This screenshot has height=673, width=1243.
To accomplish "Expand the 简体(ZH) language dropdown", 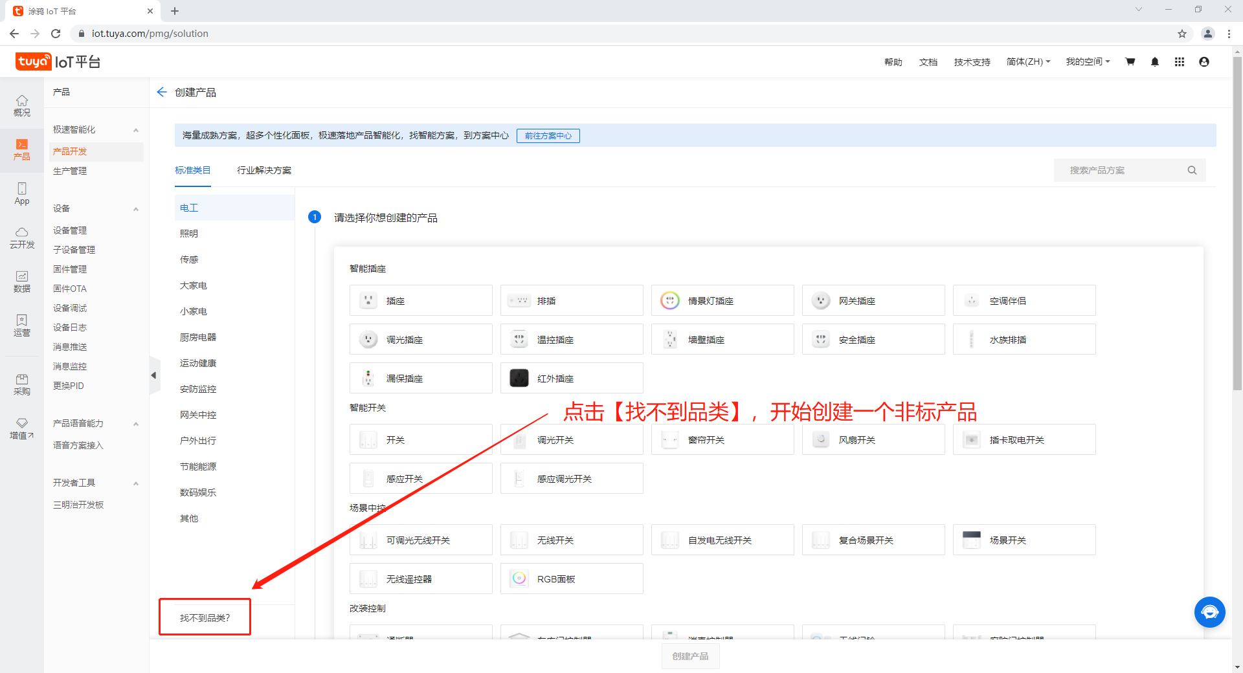I will (1028, 62).
